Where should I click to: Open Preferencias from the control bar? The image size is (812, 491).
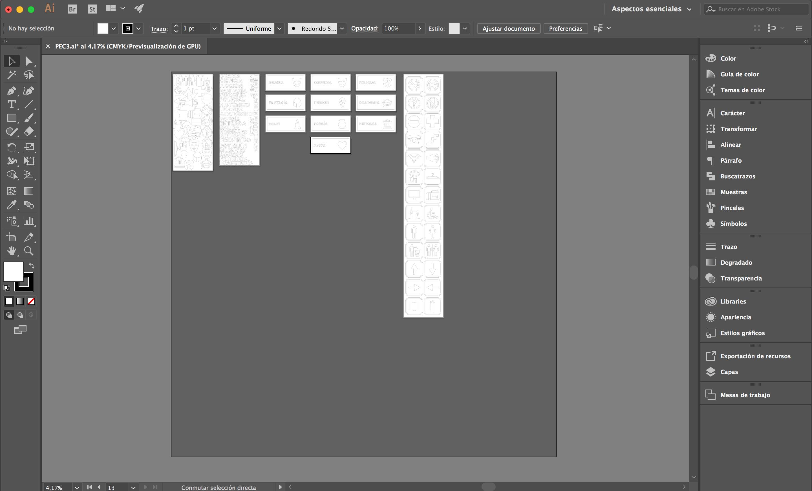pyautogui.click(x=565, y=28)
